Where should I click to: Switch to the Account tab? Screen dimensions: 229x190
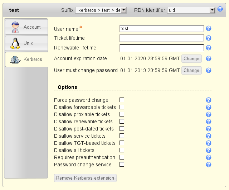pyautogui.click(x=26, y=27)
